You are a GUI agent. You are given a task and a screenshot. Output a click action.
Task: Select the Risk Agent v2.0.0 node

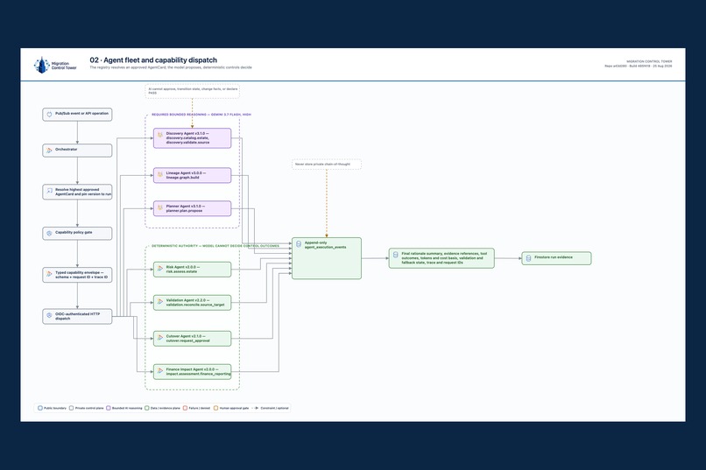(x=192, y=270)
